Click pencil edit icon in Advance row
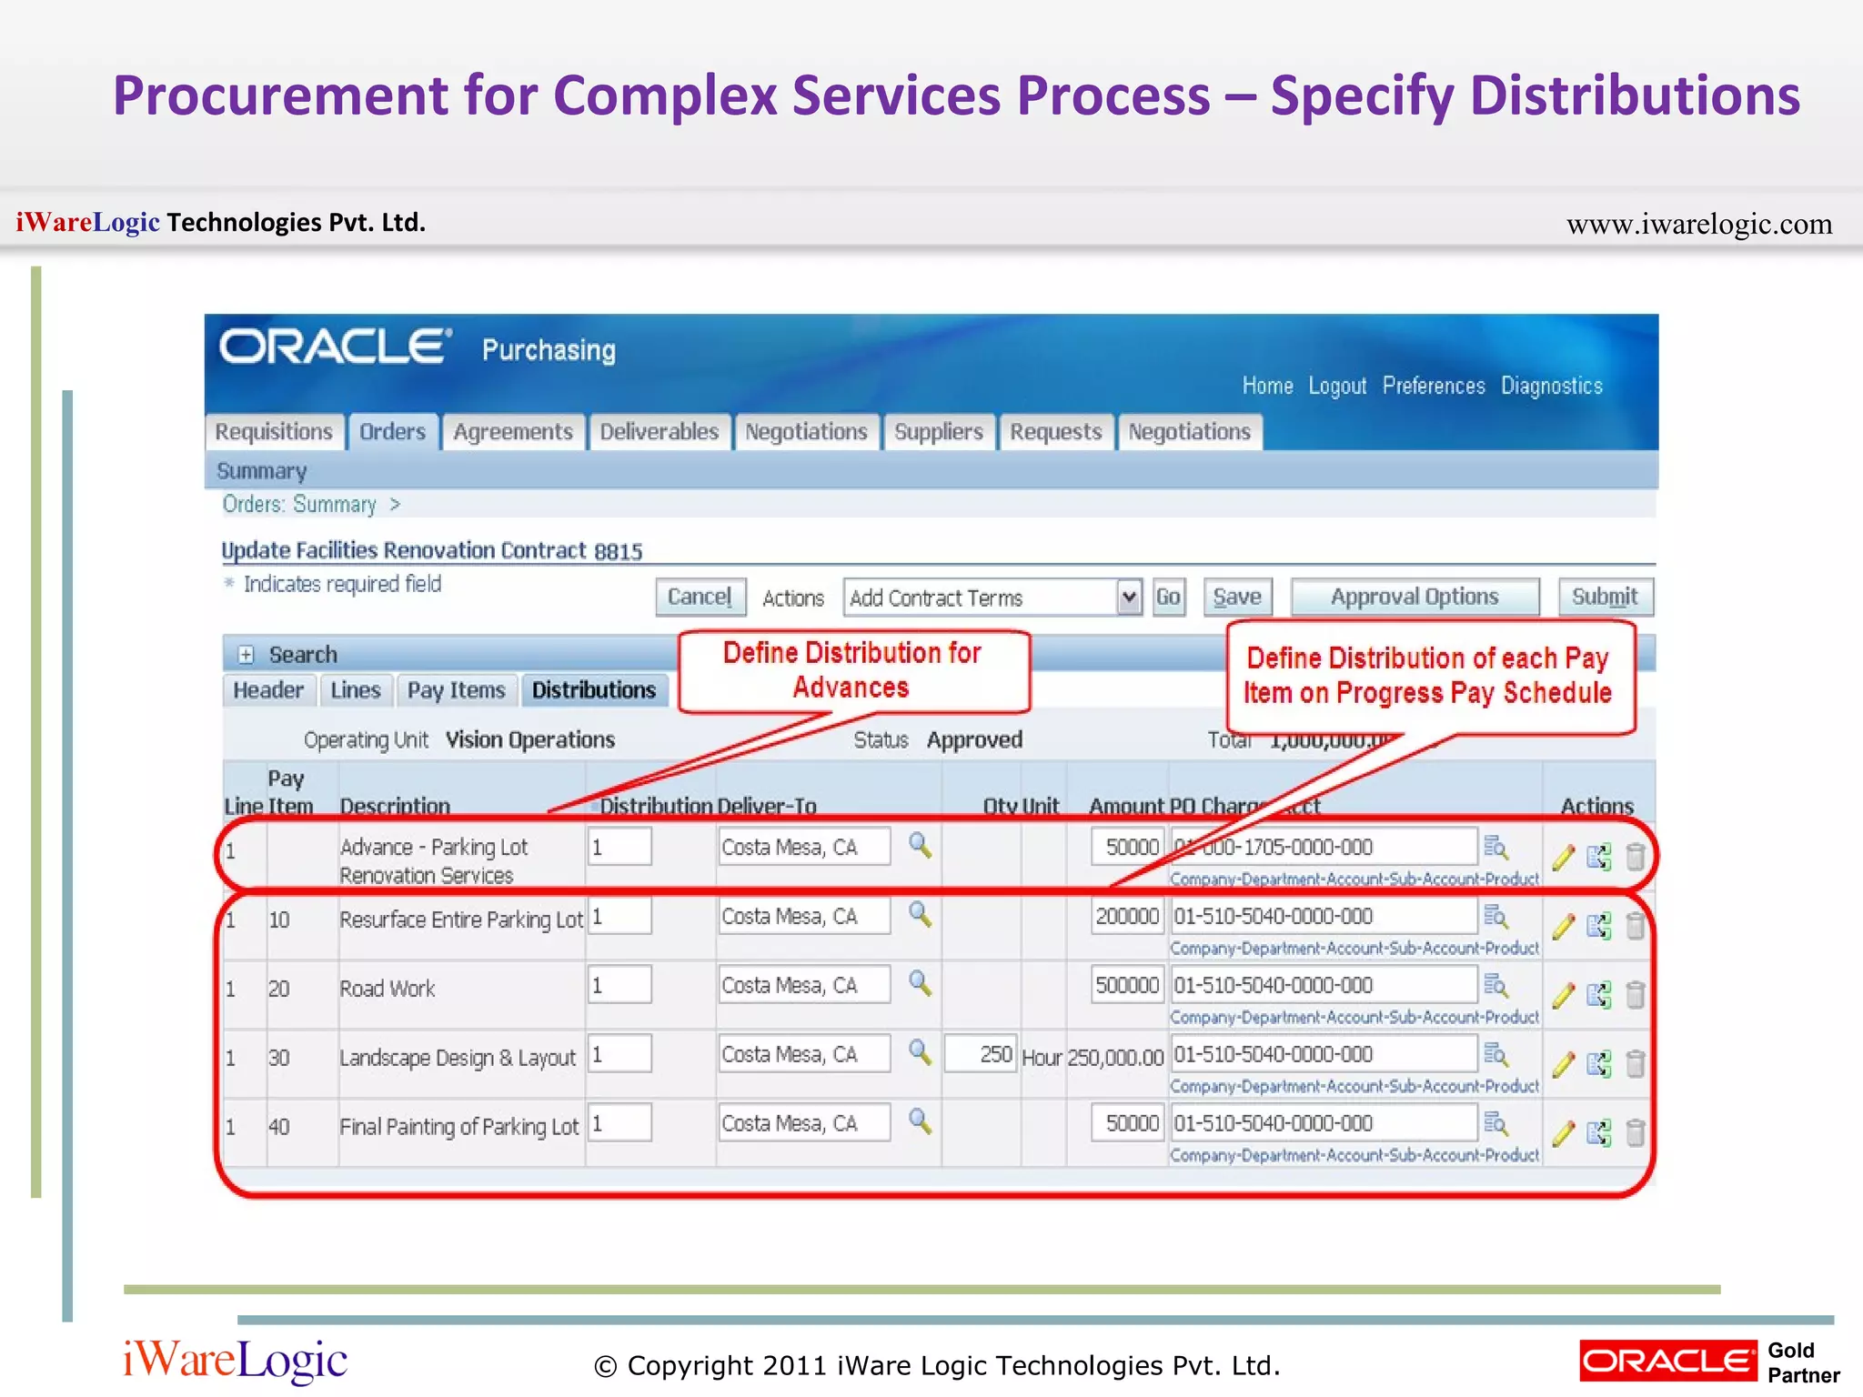This screenshot has width=1863, height=1397. [x=1564, y=857]
